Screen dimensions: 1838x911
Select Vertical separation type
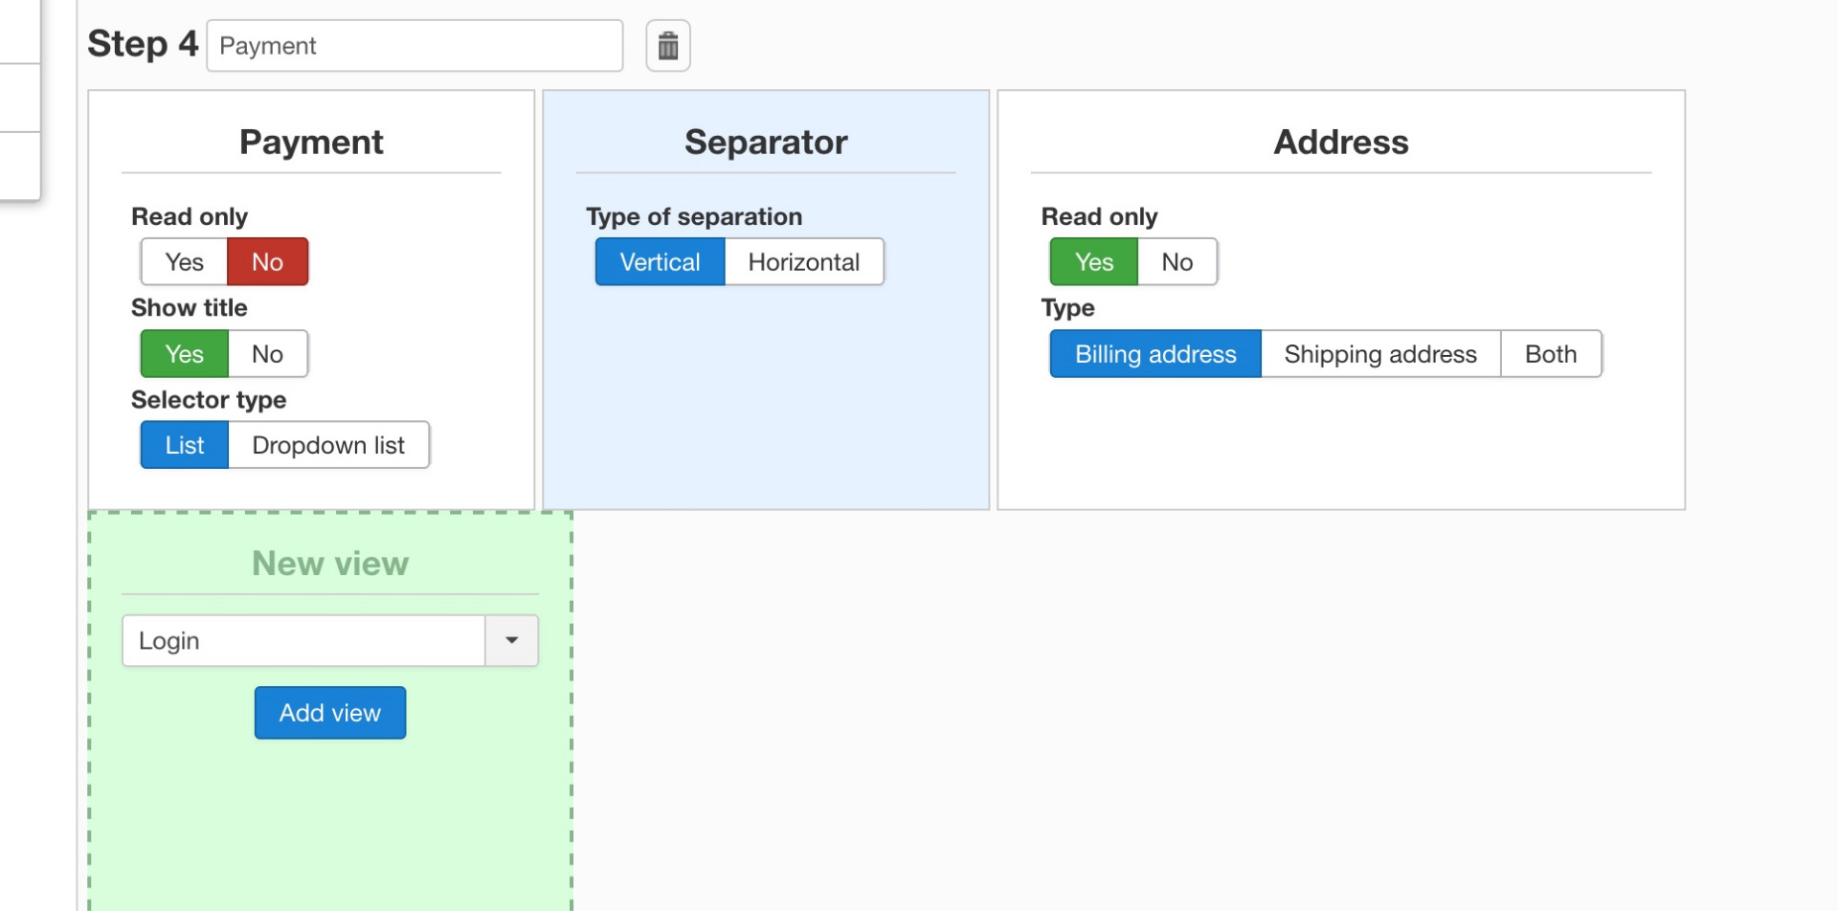coord(660,262)
